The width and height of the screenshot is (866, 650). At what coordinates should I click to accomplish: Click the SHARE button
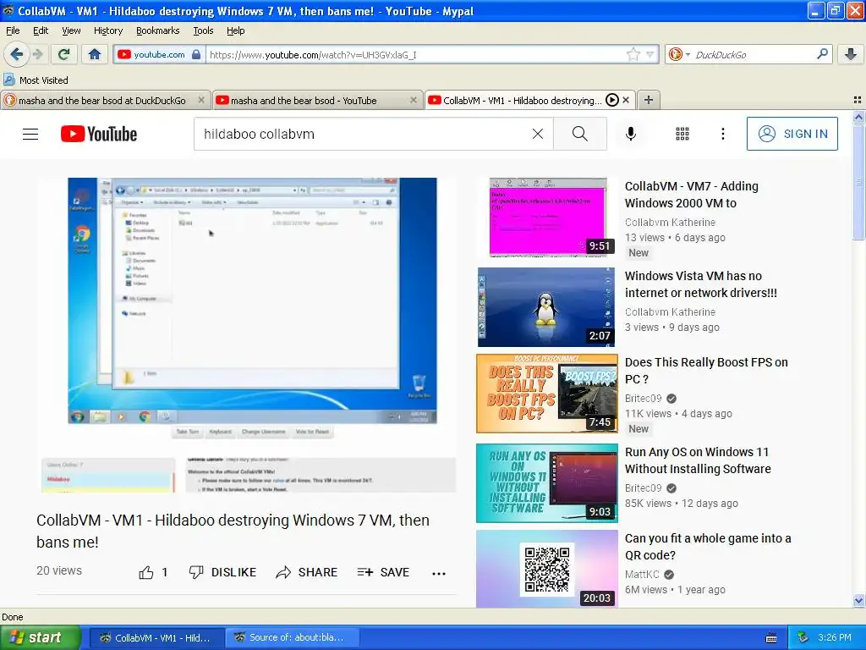[306, 572]
